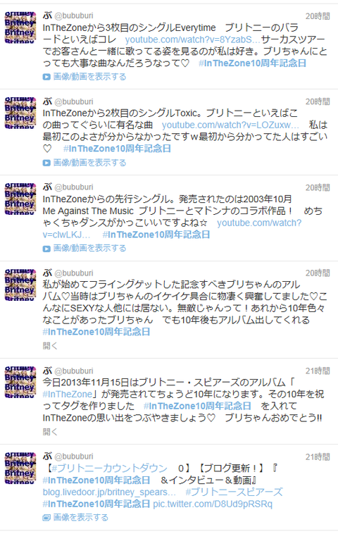Show image via 画像を表示する in last tweet
Image resolution: width=338 pixels, height=534 pixels.
(81, 518)
